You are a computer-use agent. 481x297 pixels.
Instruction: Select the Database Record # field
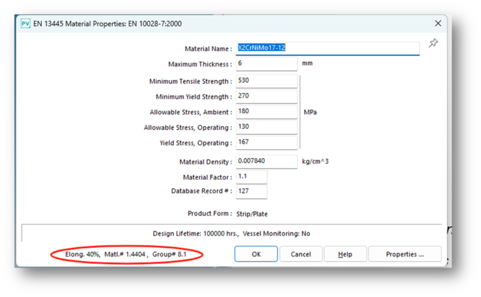point(252,191)
